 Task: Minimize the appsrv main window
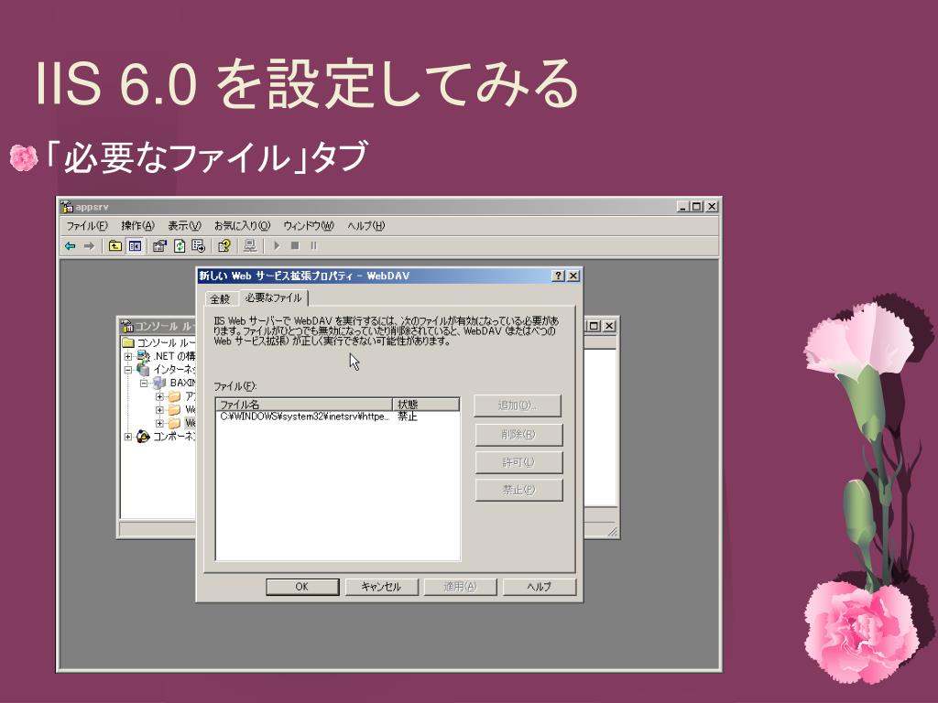pos(683,206)
